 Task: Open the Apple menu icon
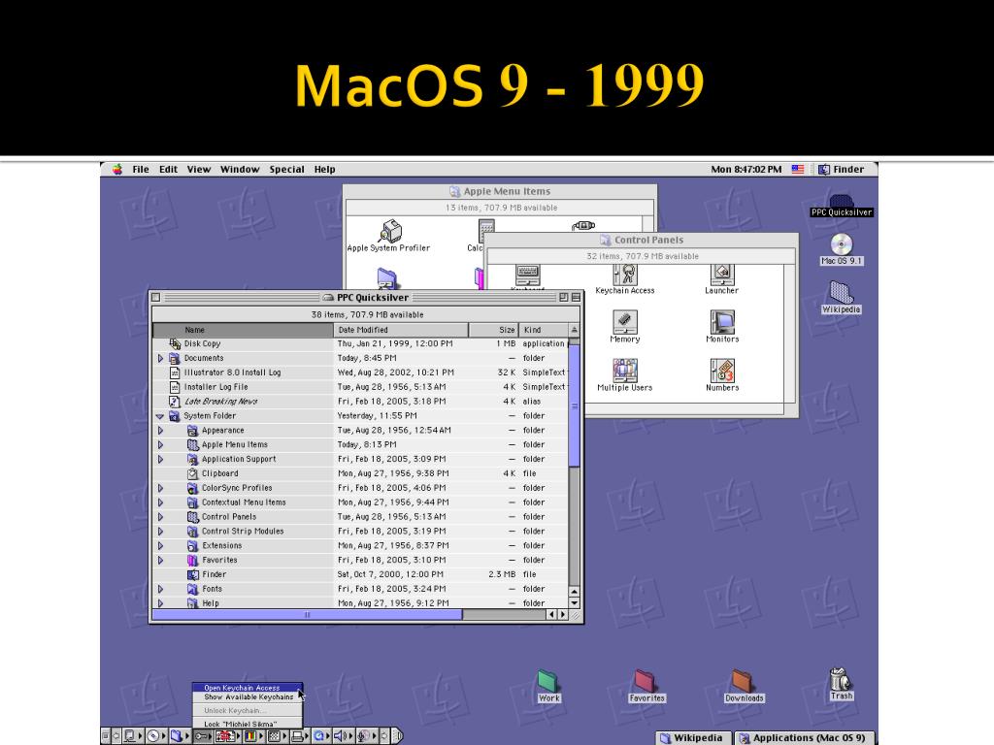click(x=117, y=169)
